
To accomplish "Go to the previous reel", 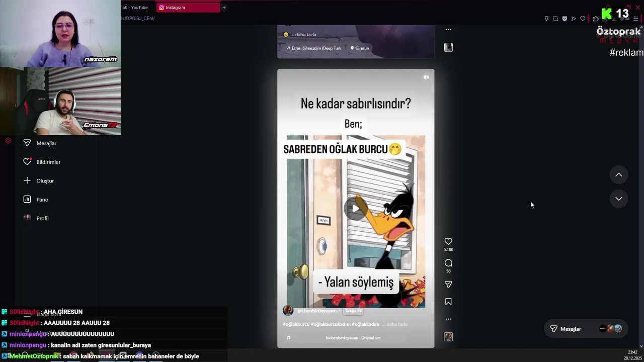I will (619, 174).
